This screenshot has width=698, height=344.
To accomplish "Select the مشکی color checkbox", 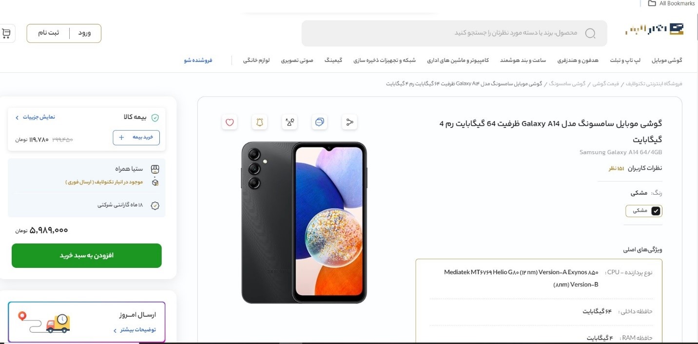I will [656, 211].
